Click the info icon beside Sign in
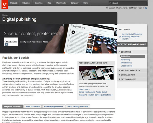The width and height of the screenshot is (153, 123). point(146,8)
